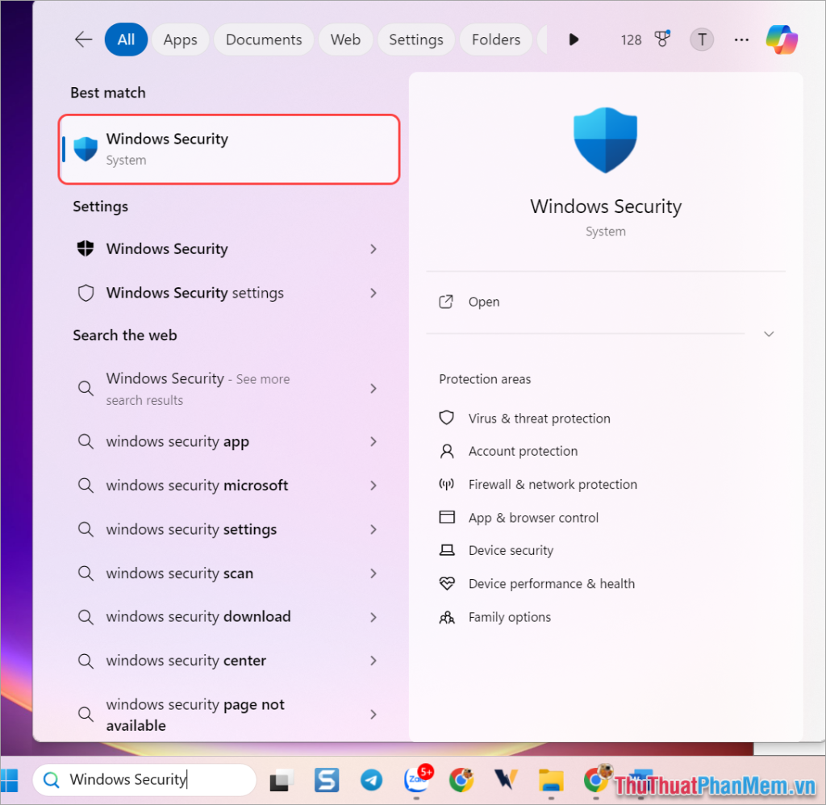
Task: Switch to the Web filter tab
Action: (345, 40)
